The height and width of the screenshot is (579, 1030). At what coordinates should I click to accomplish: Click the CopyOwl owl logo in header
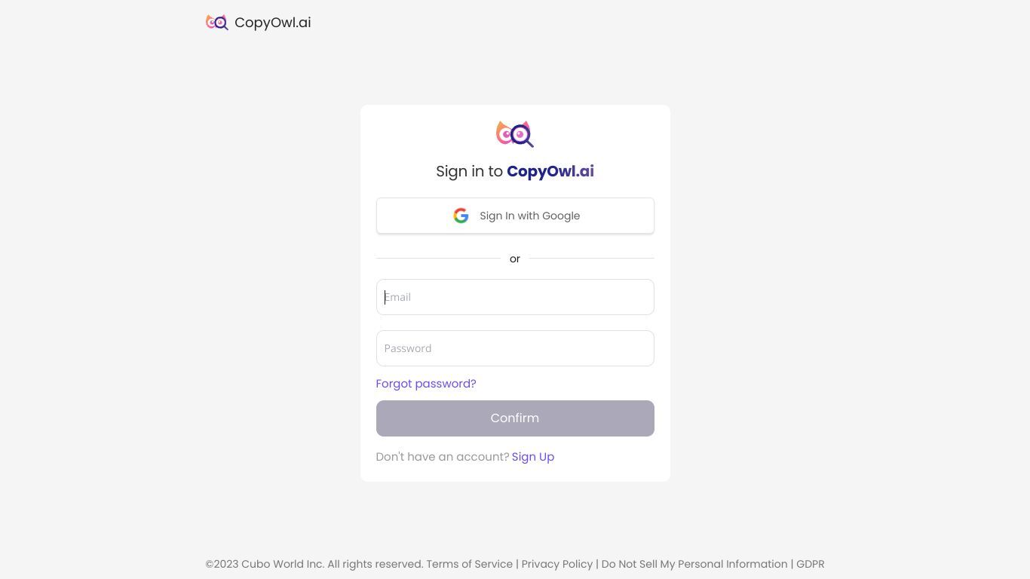click(x=217, y=23)
